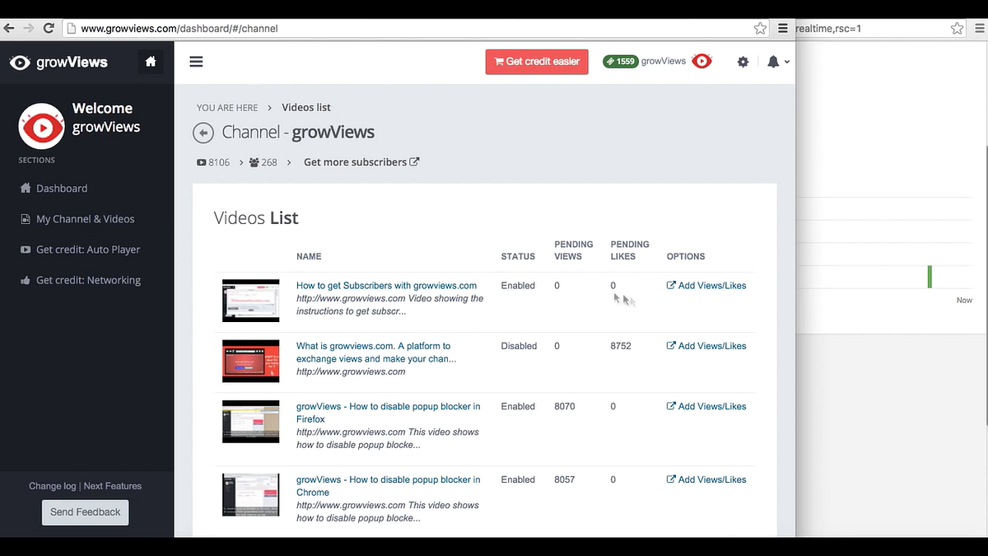Click the video count camera icon showing 8106
Viewport: 988px width, 556px height.
click(200, 161)
